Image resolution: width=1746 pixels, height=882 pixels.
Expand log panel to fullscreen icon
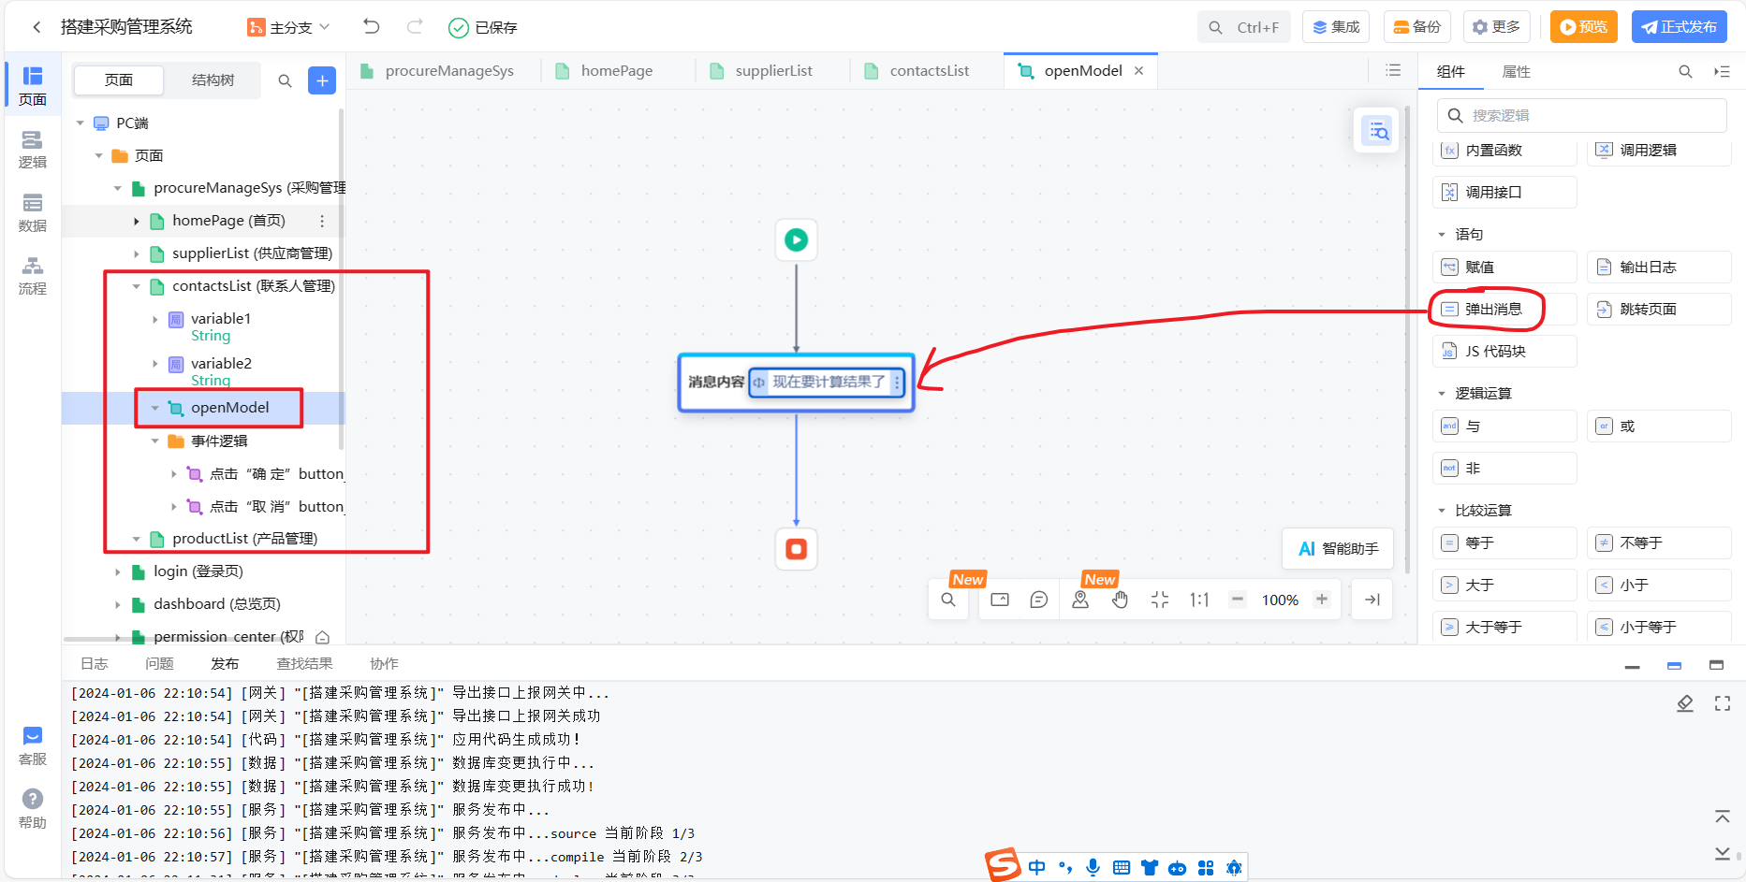pos(1723,703)
